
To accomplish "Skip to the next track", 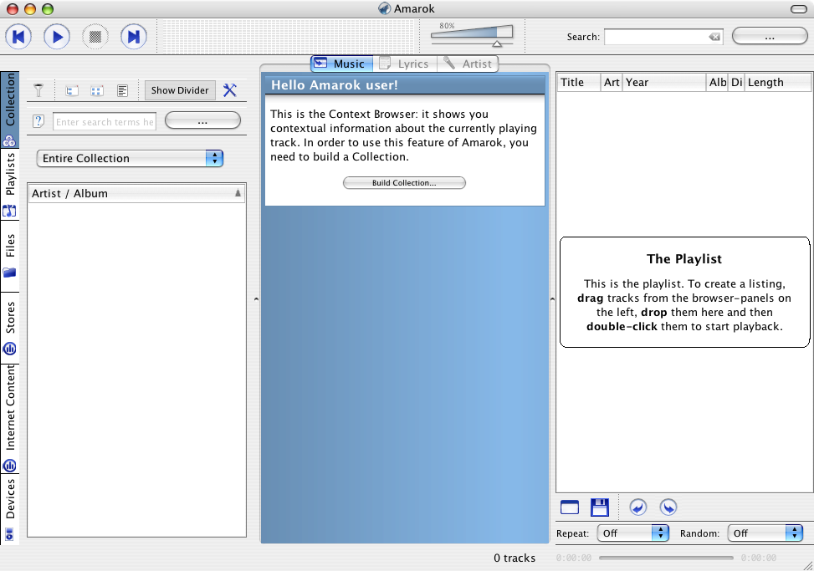I will tap(133, 37).
